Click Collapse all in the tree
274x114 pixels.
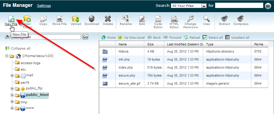[18, 48]
